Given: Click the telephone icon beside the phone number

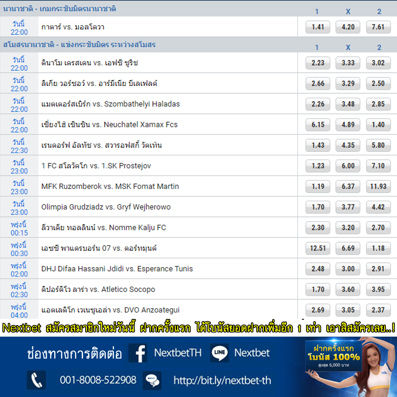Looking at the screenshot, I should click(x=36, y=380).
